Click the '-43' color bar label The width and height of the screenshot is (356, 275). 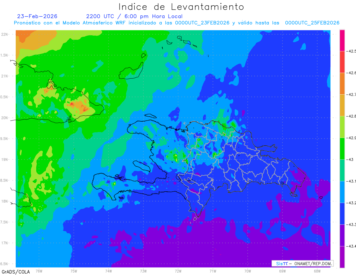pyautogui.click(x=350, y=159)
